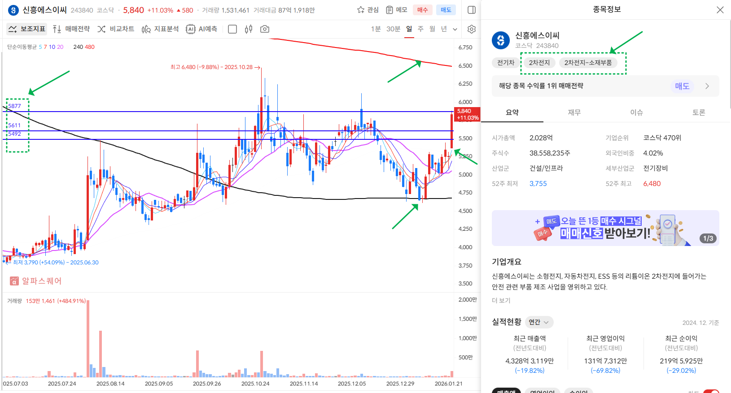Click the 매도 badge in strategy row
This screenshot has height=393, width=731.
(x=682, y=86)
